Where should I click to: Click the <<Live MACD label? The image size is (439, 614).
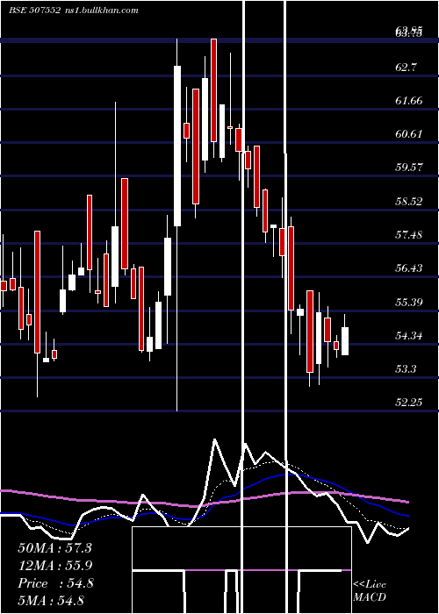370,590
